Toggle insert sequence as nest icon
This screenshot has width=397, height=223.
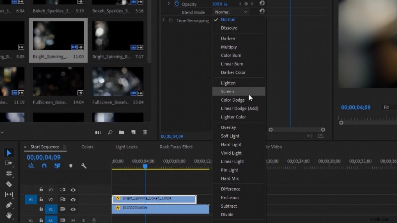coord(31,166)
